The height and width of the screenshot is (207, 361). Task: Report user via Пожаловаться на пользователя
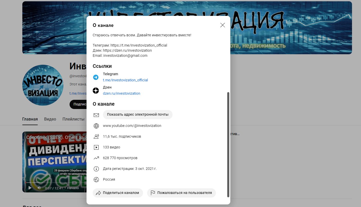[182, 193]
